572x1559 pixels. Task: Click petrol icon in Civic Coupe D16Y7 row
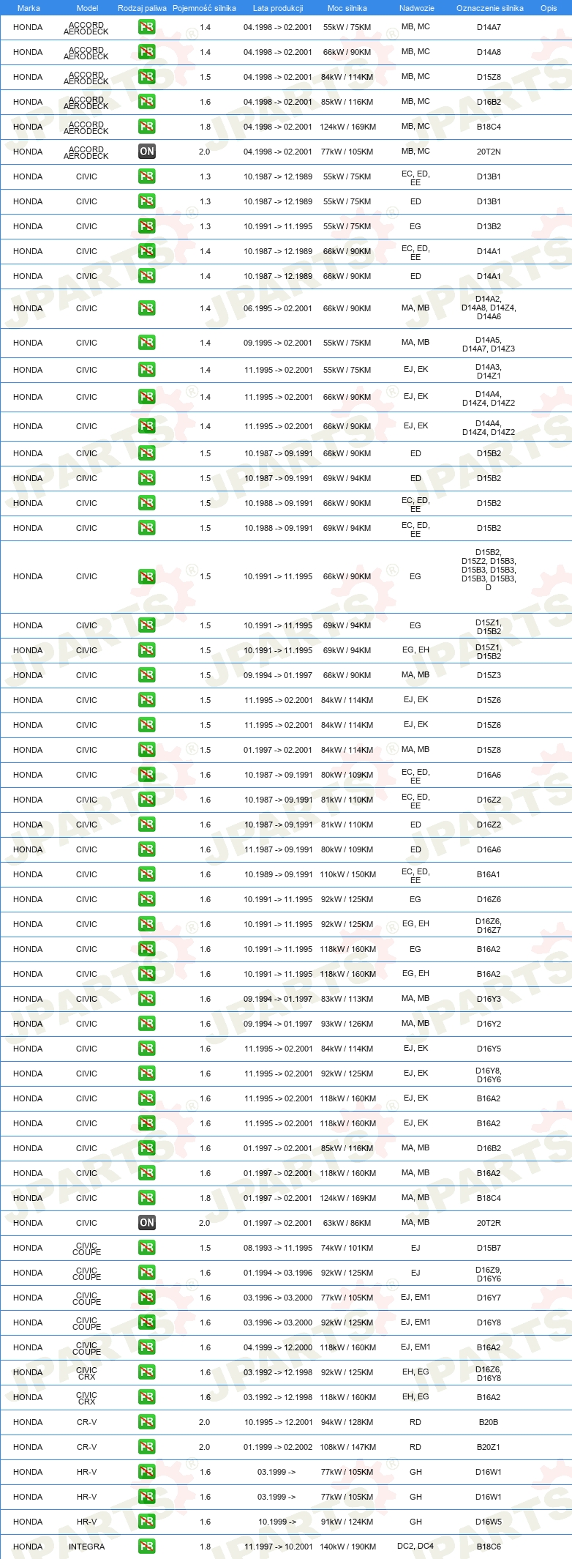click(x=146, y=1298)
